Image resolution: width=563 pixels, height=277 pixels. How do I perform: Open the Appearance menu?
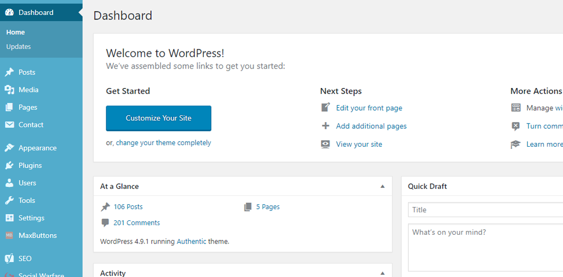(41, 148)
